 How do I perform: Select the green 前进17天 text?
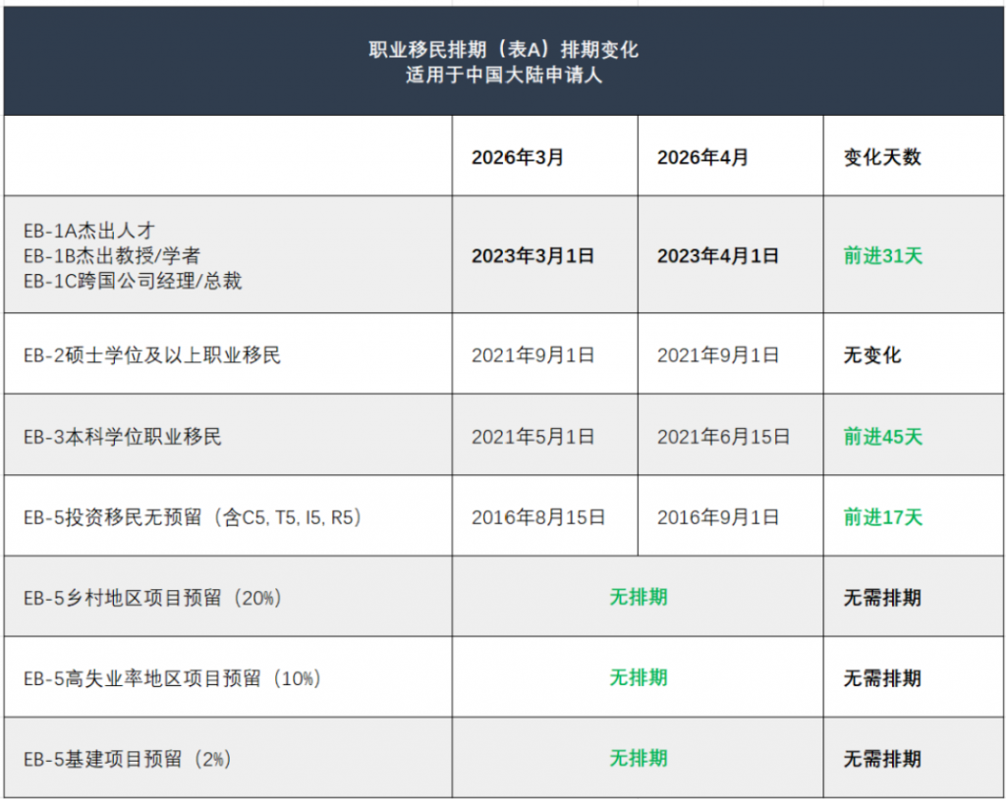click(x=882, y=517)
